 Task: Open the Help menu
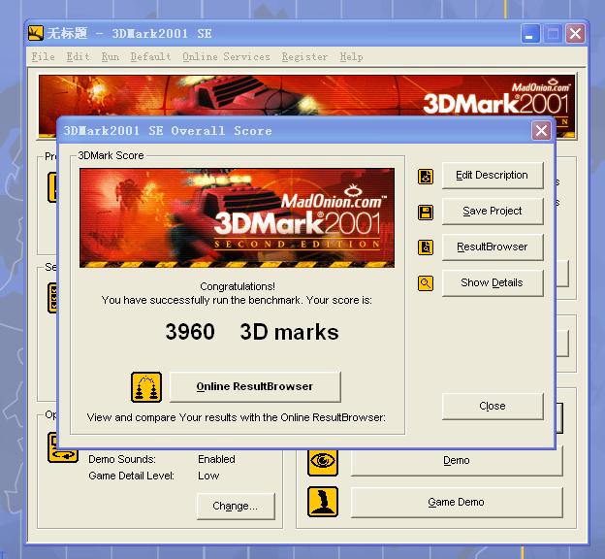[x=351, y=57]
